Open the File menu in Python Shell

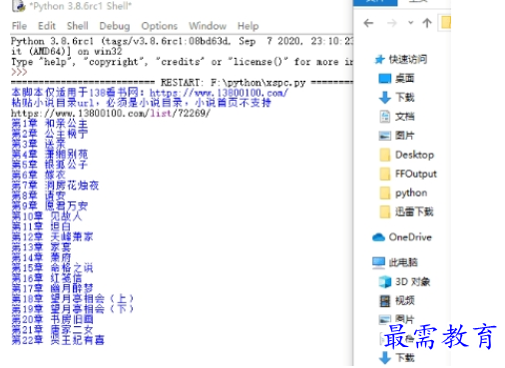click(x=19, y=26)
